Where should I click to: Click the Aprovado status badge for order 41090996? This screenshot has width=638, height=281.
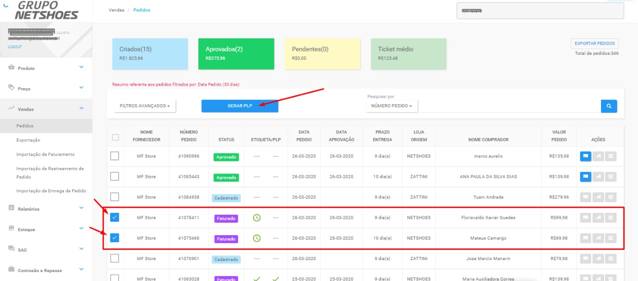point(226,157)
